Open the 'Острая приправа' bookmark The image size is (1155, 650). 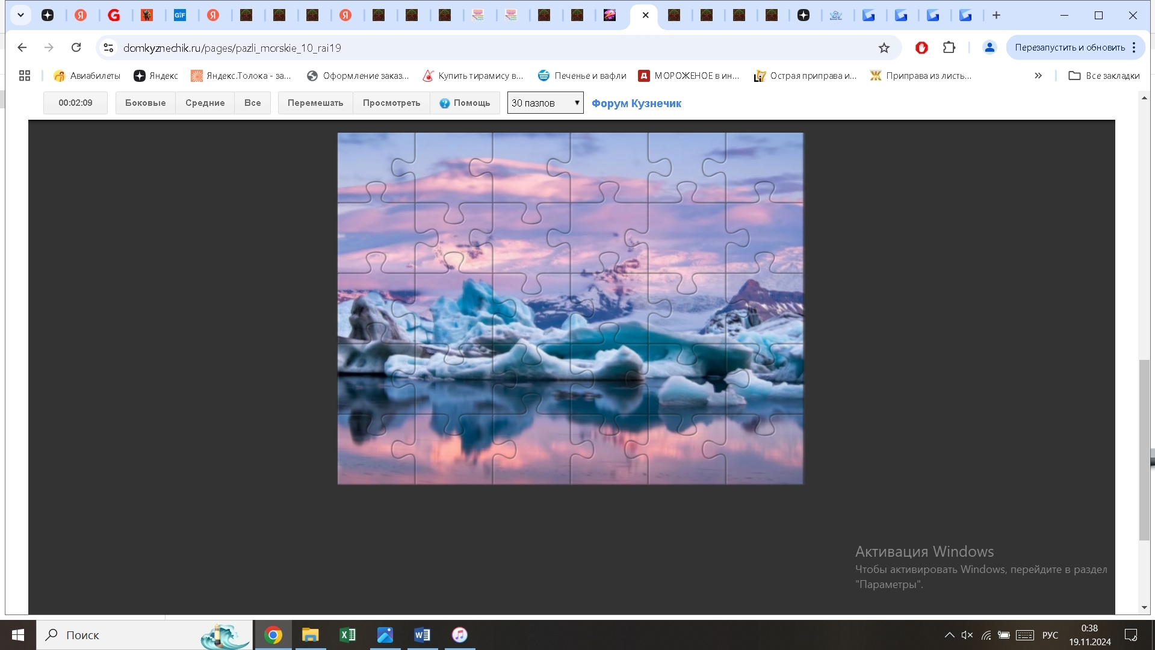pos(805,75)
